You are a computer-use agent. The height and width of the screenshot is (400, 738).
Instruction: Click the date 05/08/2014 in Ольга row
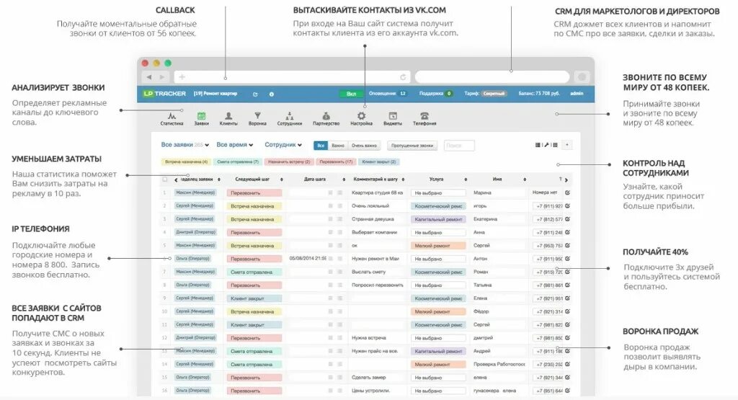[308, 258]
